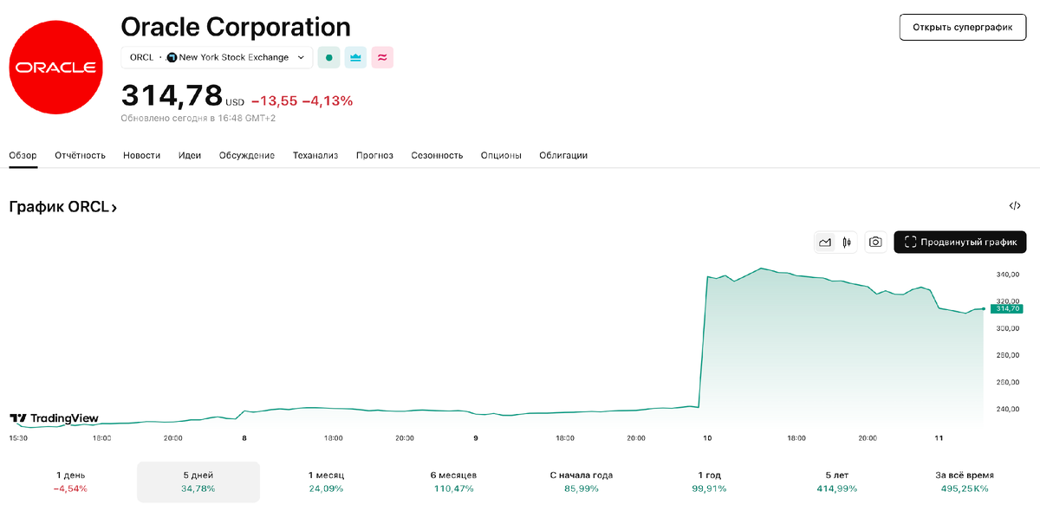
Task: Select the 5 дней range
Action: [x=198, y=482]
